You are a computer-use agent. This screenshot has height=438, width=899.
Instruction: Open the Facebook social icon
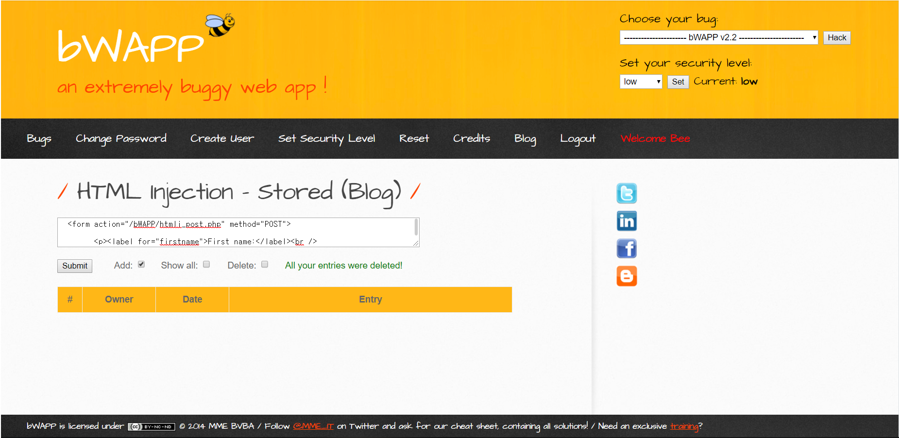coord(627,249)
